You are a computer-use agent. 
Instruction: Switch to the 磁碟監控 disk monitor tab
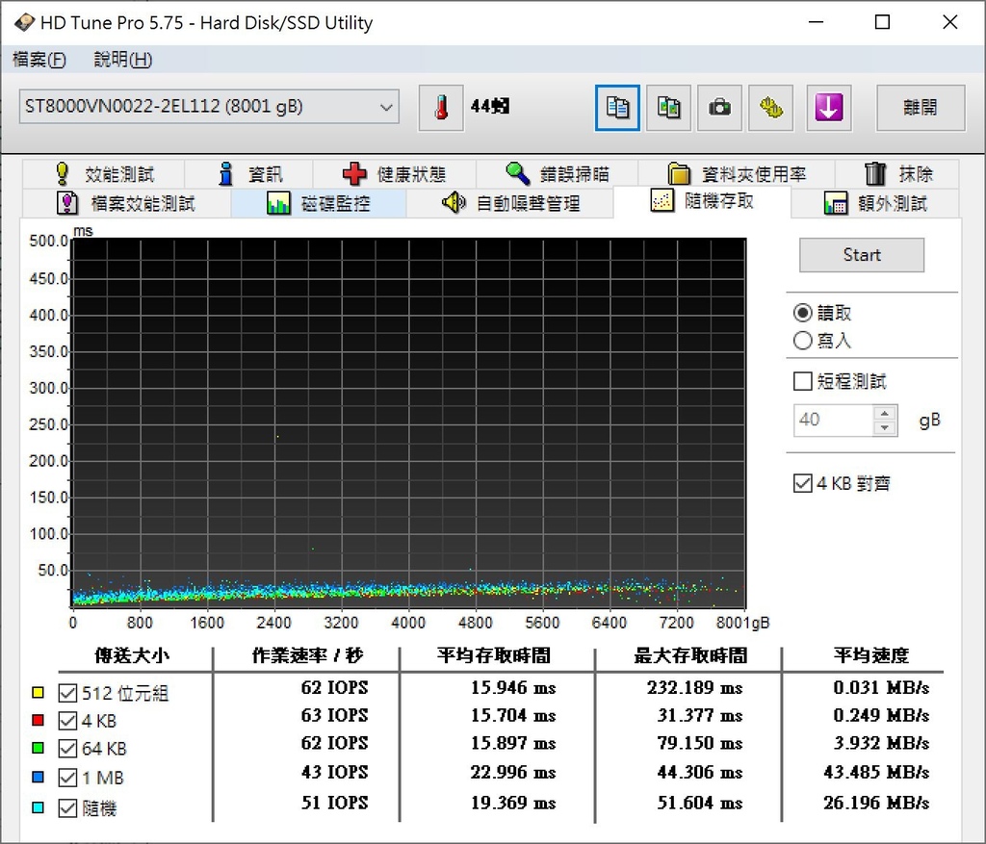(318, 204)
